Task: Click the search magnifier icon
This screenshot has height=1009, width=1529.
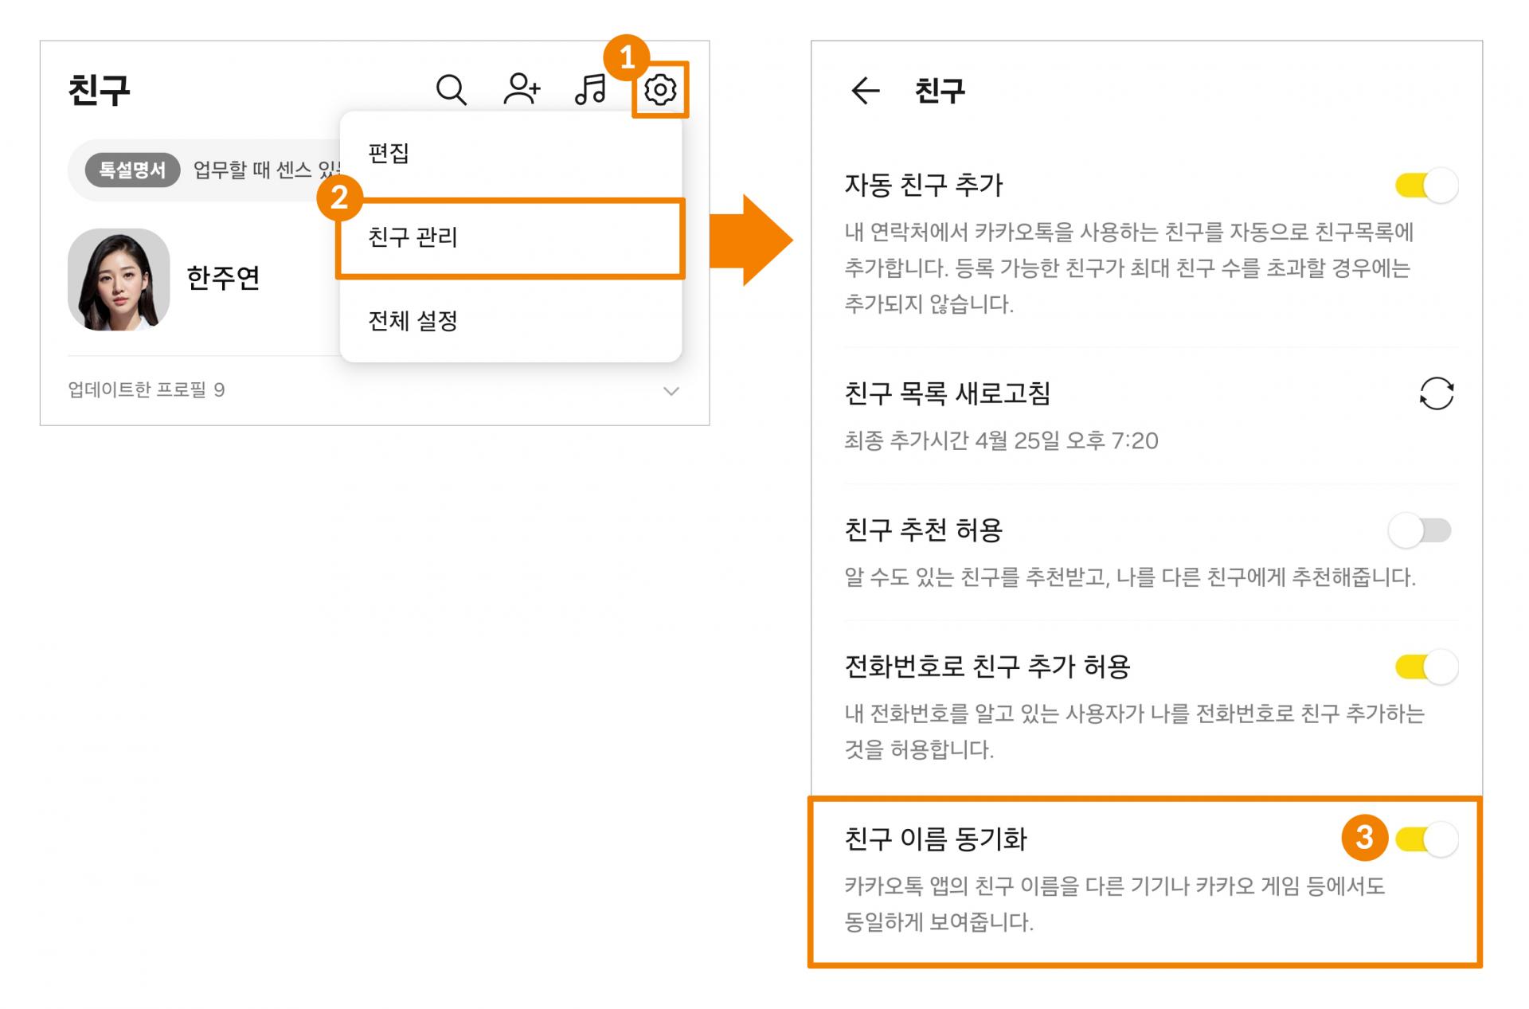Action: point(451,90)
